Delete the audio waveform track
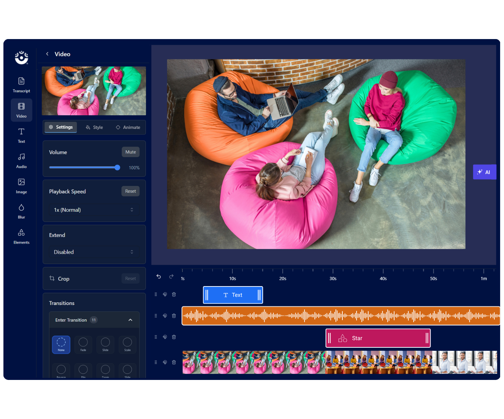504x419 pixels. [x=174, y=316]
